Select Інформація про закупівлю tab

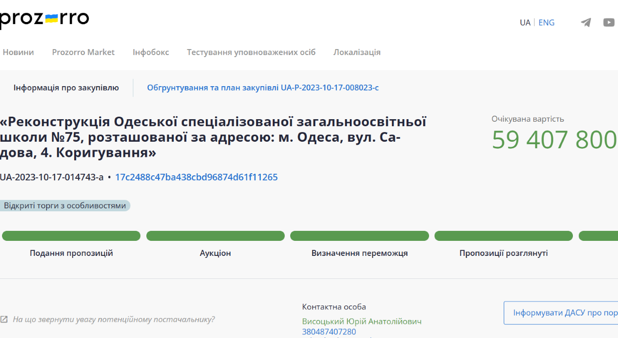(x=66, y=88)
